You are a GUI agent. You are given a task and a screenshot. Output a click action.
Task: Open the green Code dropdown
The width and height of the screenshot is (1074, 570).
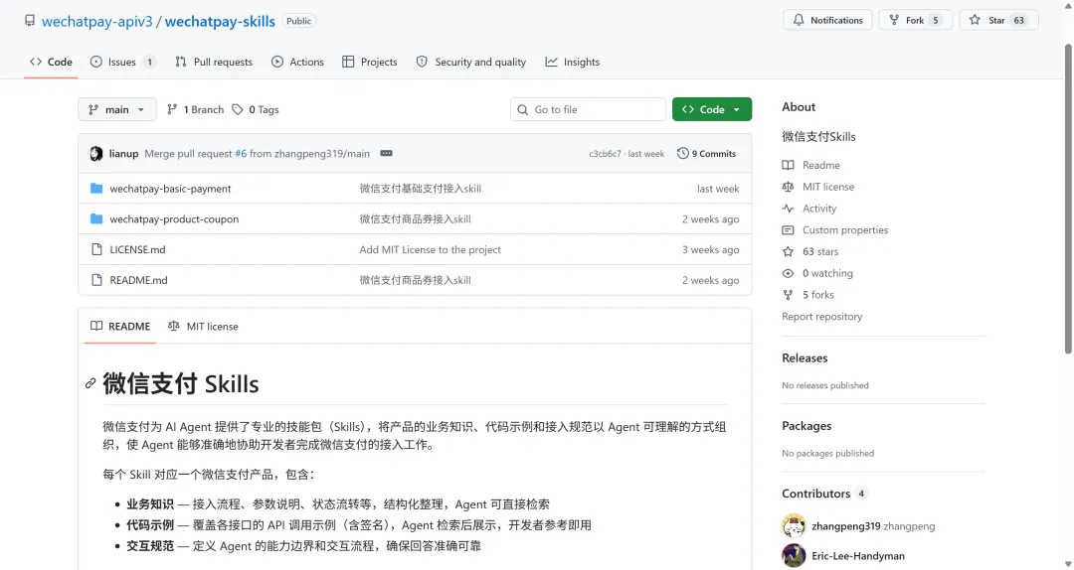click(x=712, y=109)
